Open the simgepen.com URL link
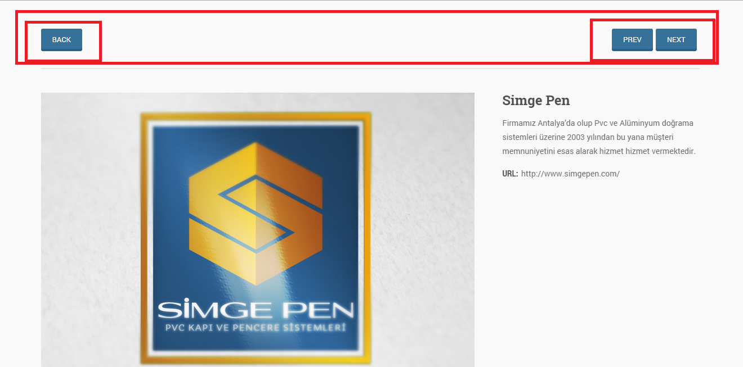Screen dimensions: 743x367 (570, 174)
